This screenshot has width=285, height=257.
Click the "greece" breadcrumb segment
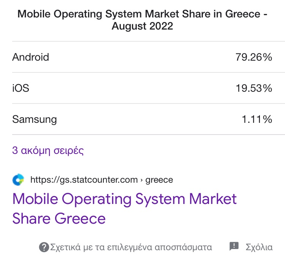click(x=159, y=180)
